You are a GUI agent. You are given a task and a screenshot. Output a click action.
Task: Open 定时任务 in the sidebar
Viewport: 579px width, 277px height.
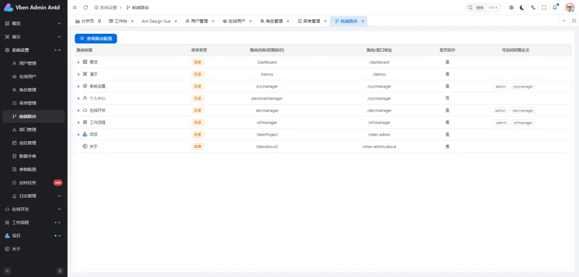click(34, 183)
